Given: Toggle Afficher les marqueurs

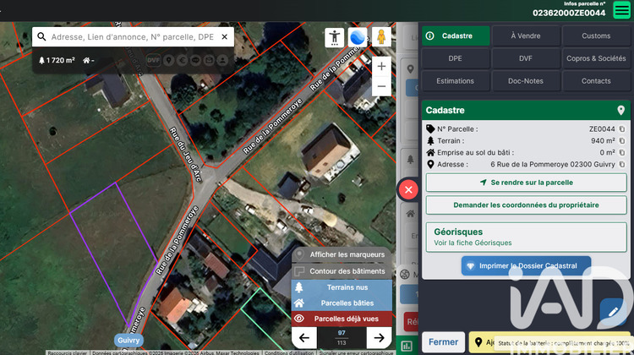Looking at the screenshot, I should [342, 254].
